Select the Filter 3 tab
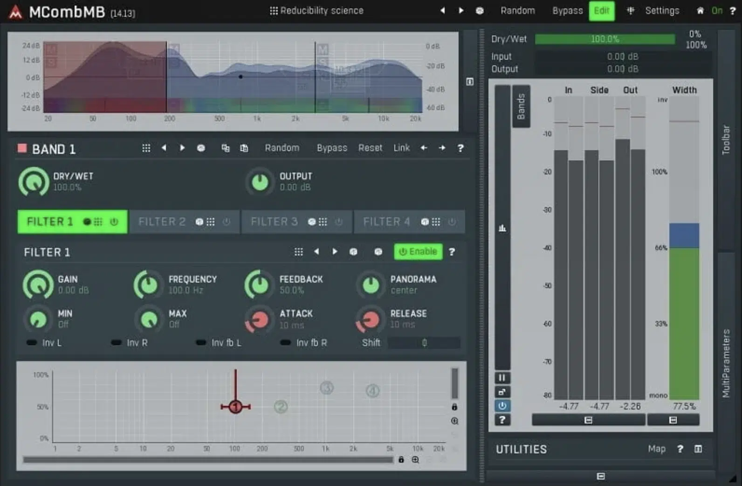742x486 pixels. [274, 222]
